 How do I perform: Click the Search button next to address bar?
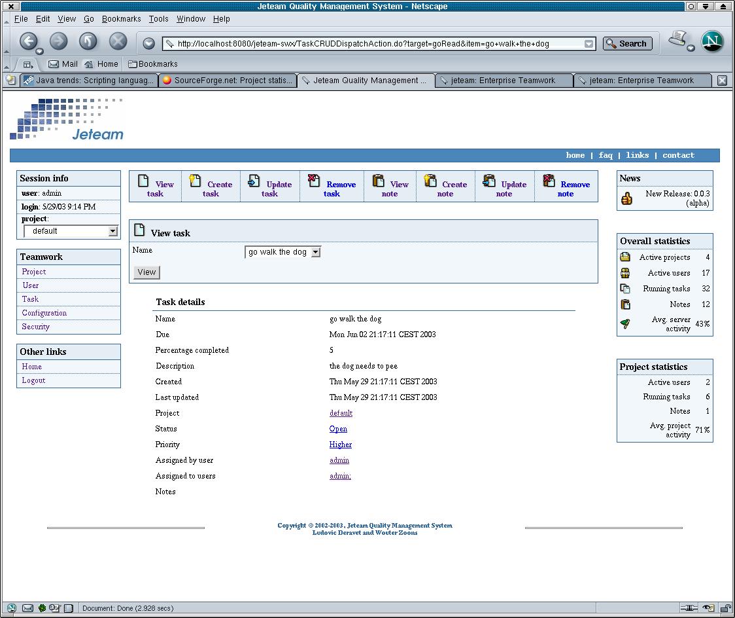tap(626, 44)
